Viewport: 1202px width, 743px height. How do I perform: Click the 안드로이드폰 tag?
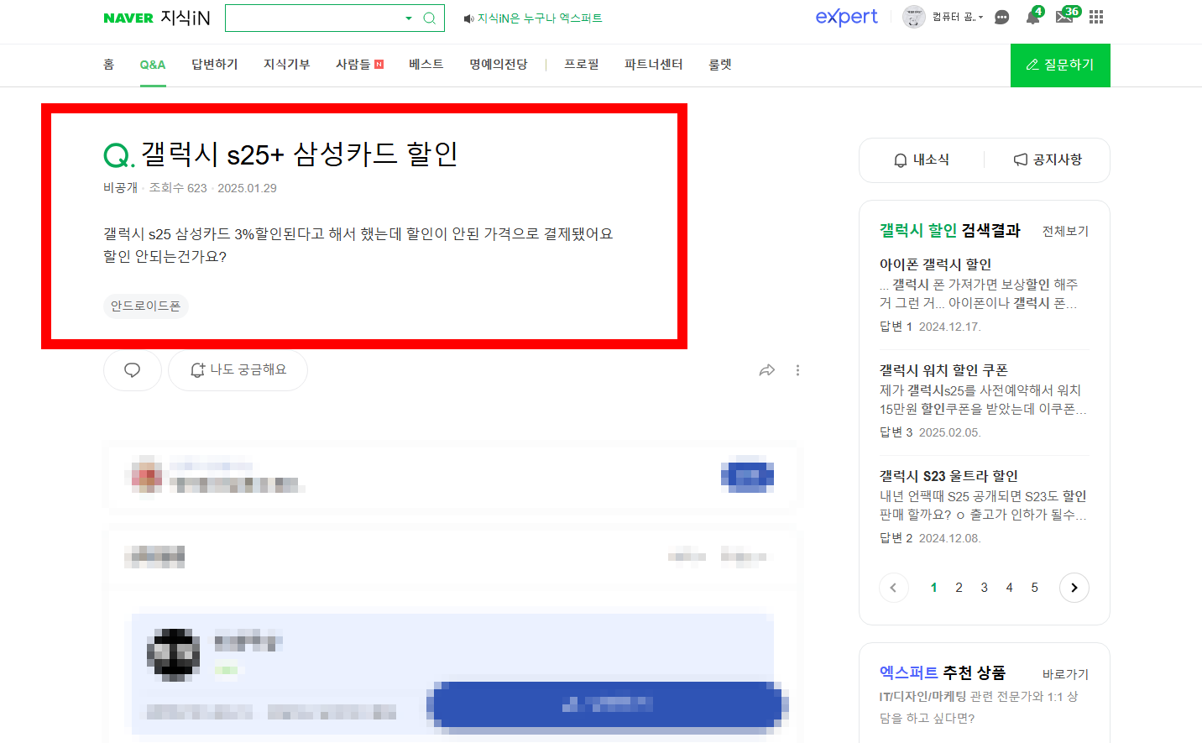coord(146,306)
